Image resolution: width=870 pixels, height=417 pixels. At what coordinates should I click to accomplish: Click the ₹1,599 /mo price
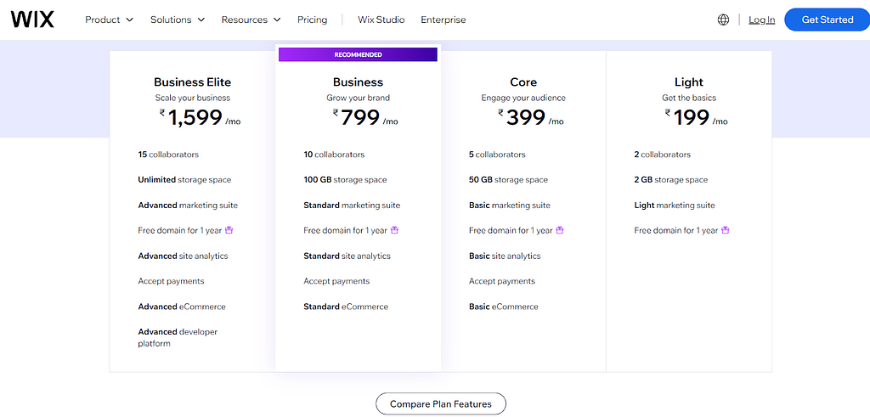click(201, 117)
